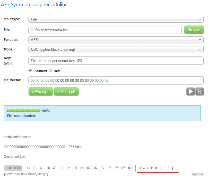
Task: Click the Decrypt! button
Action: pyautogui.click(x=66, y=92)
